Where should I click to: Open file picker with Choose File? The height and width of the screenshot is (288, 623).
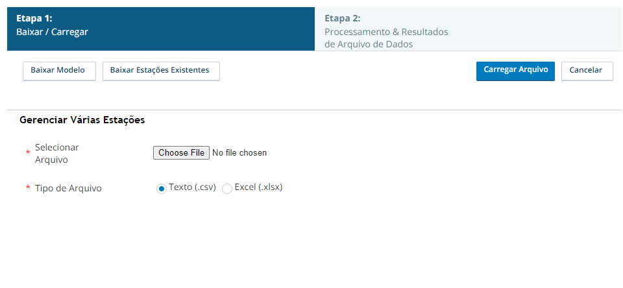click(x=181, y=153)
